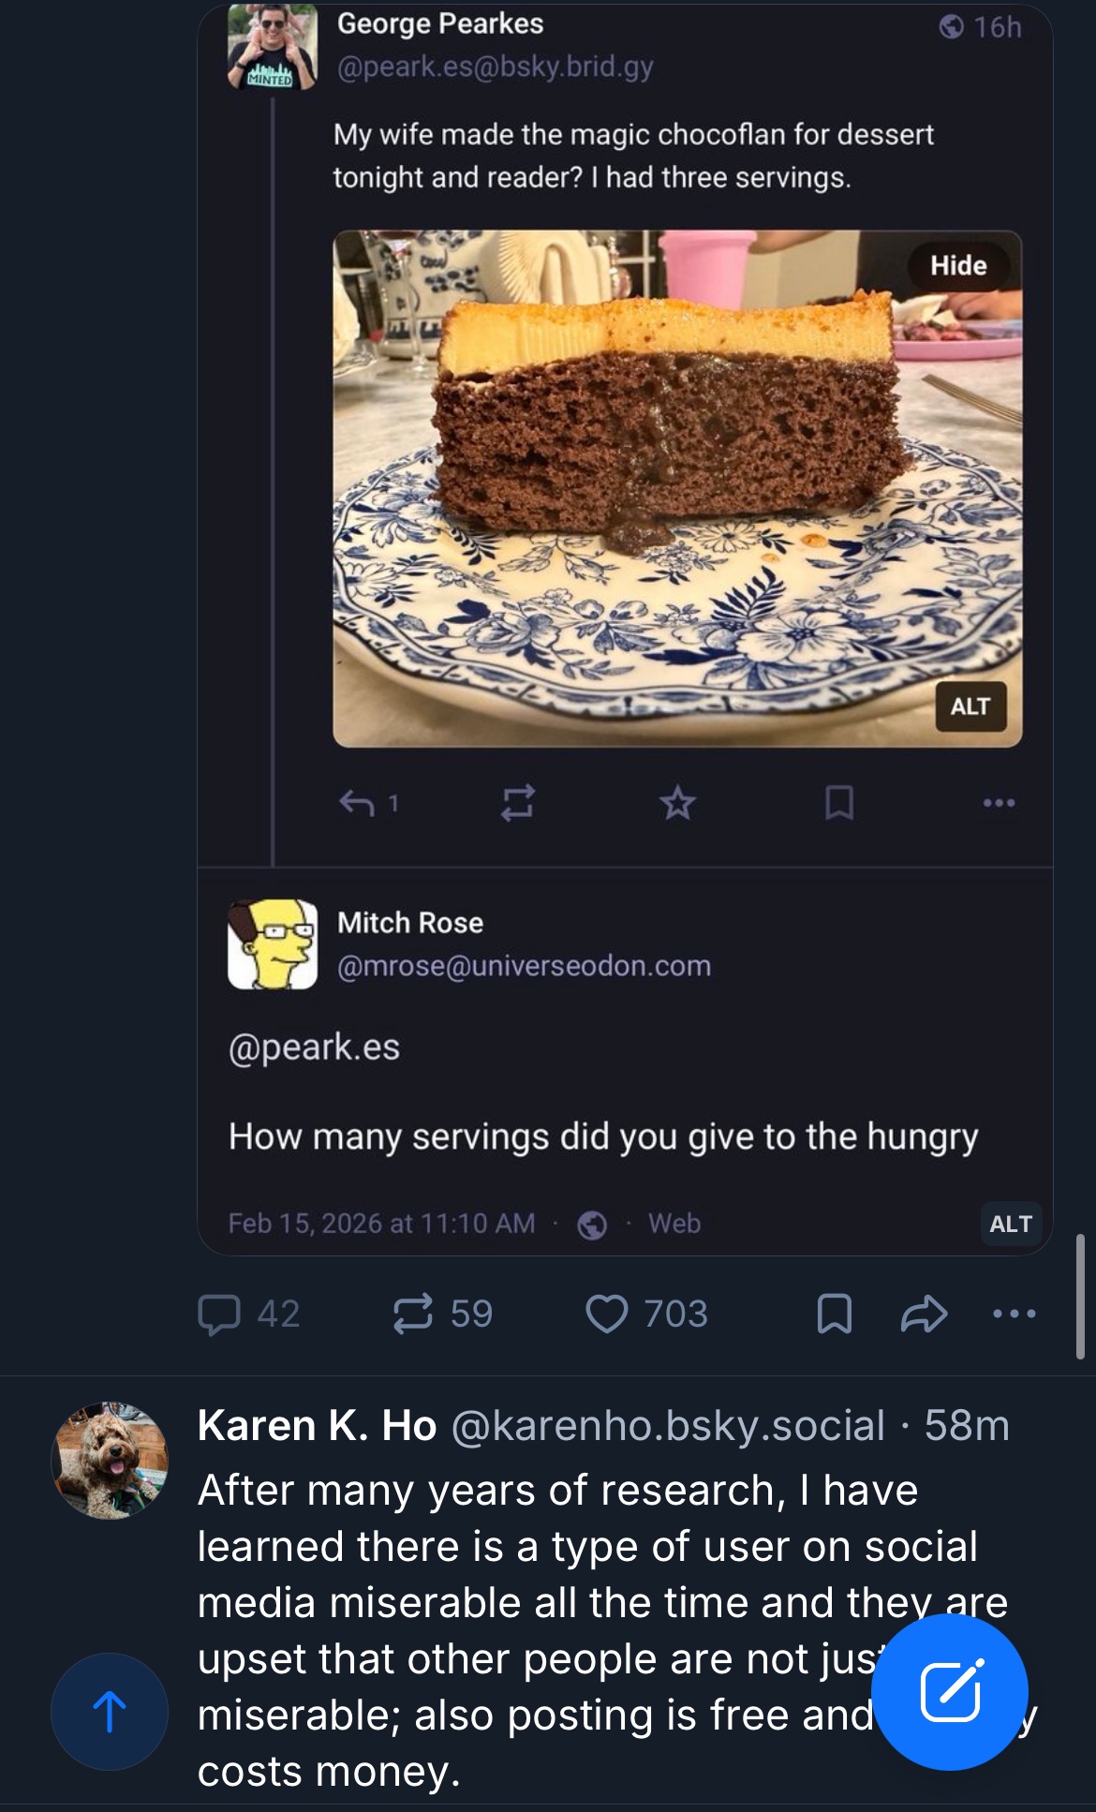Boost George Pearkes' embedded post

(517, 802)
